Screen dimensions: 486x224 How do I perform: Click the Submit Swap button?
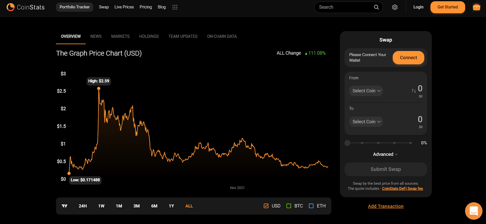[386, 169]
